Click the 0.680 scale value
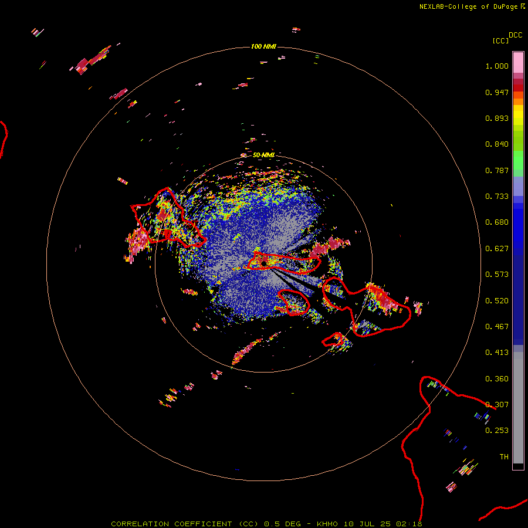528x528 pixels. coord(497,222)
